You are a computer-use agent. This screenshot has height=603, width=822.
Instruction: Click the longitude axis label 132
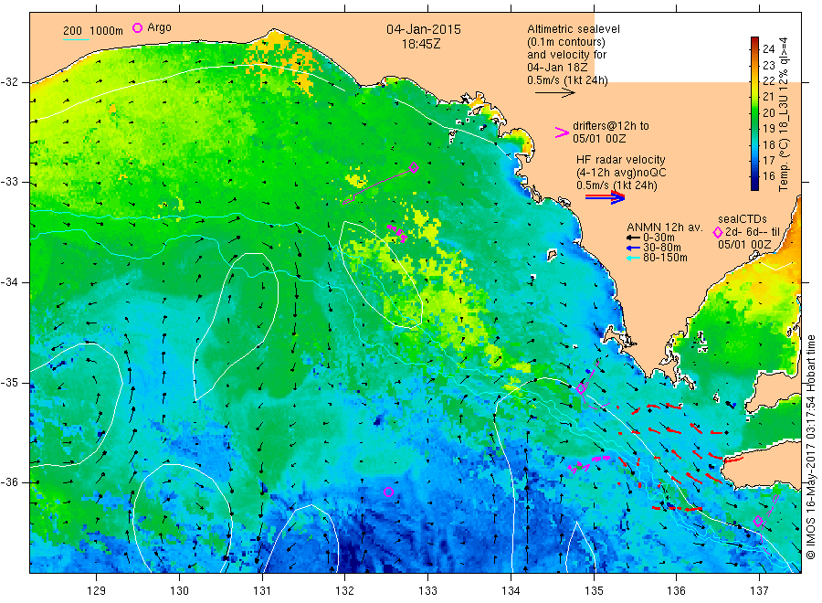(345, 591)
